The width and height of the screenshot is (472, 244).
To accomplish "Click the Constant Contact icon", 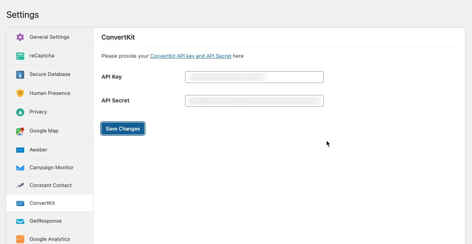I will pyautogui.click(x=20, y=185).
